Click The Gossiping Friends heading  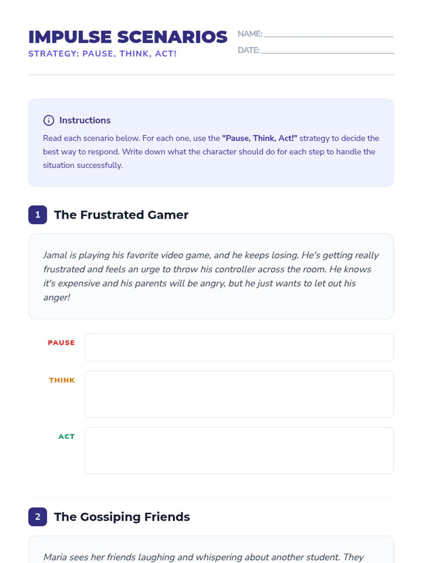(122, 517)
